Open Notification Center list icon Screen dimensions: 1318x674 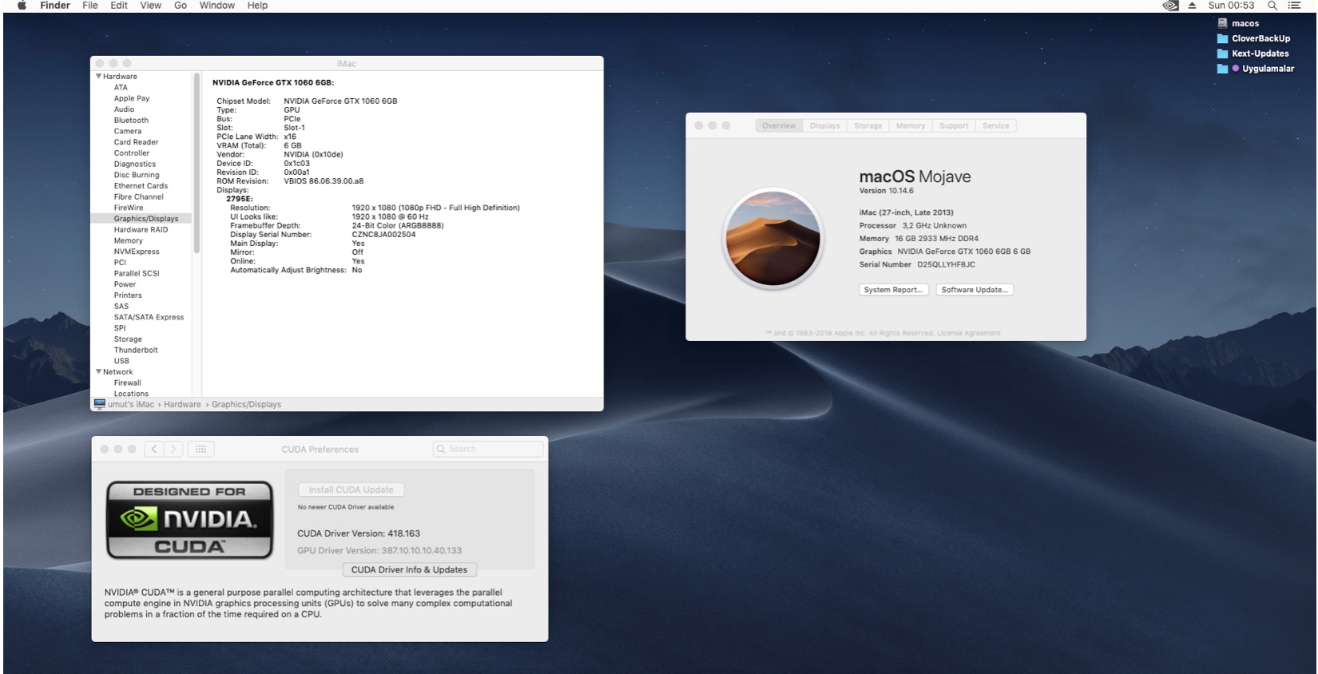[1294, 6]
